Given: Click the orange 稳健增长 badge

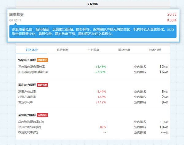Looking at the screenshot, I should click(x=43, y=60).
